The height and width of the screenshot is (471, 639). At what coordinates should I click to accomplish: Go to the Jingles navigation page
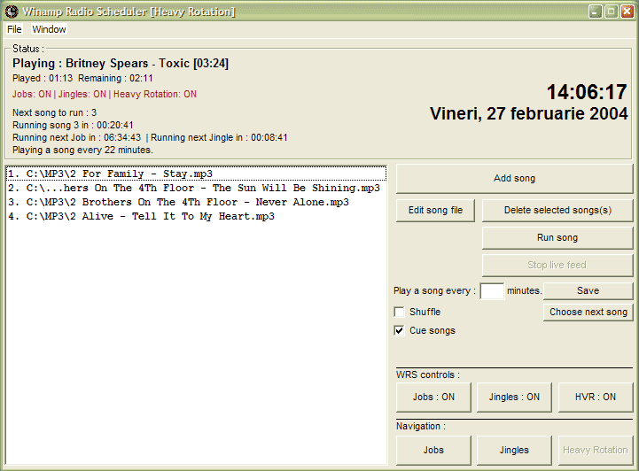click(514, 450)
